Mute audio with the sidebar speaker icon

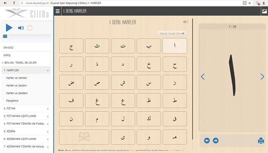[21, 28]
